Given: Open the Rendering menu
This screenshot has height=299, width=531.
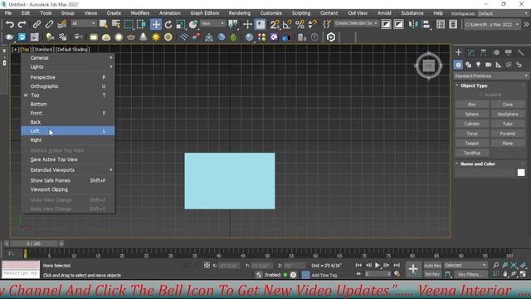Looking at the screenshot, I should [x=240, y=13].
